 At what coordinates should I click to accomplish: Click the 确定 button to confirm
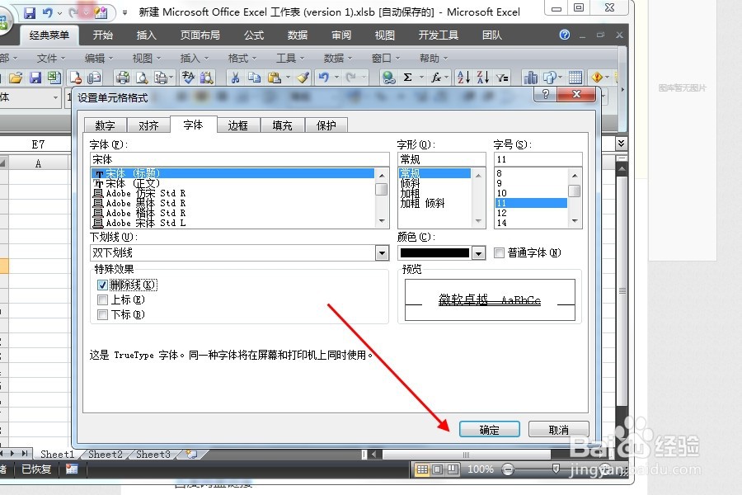[489, 430]
